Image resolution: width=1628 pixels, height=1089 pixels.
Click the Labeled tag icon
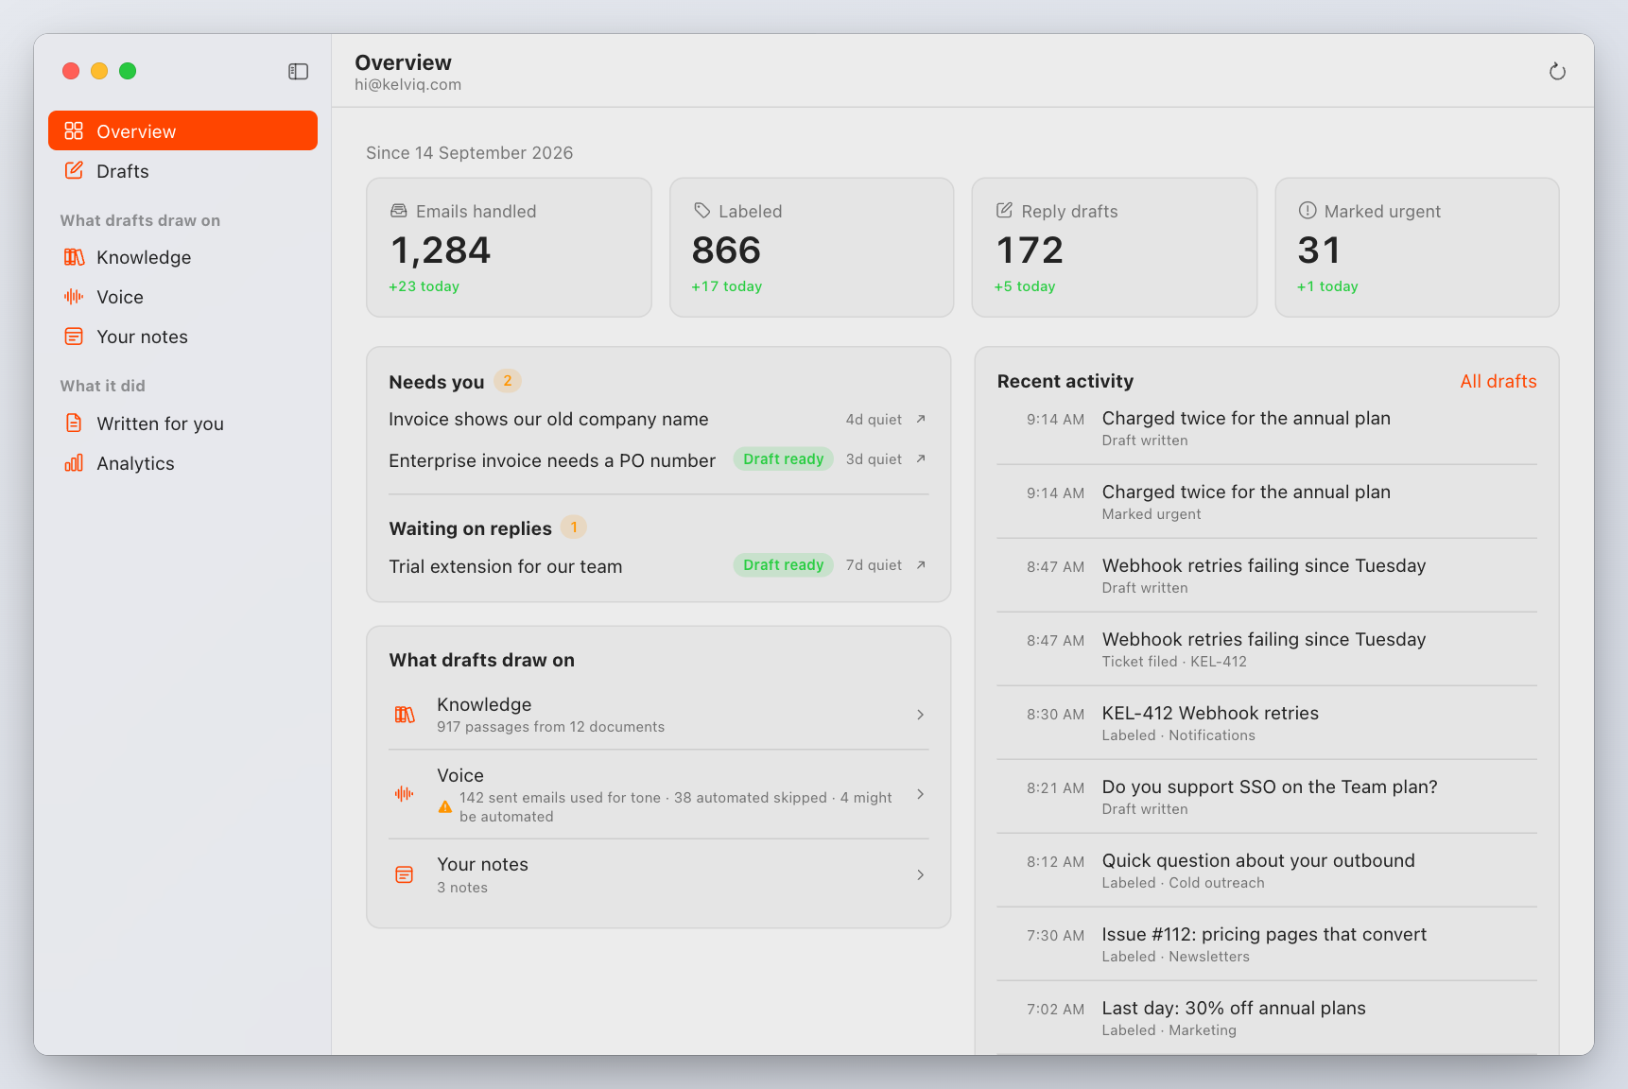click(x=701, y=211)
